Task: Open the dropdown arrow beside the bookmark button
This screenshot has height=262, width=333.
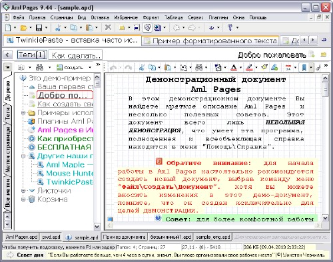Action: tap(311, 67)
